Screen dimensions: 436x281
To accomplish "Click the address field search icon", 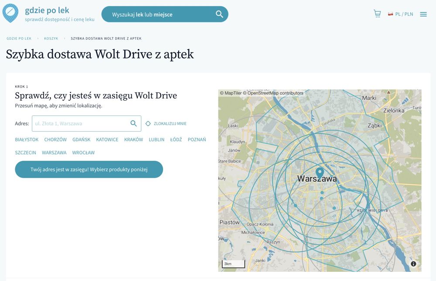I will coord(134,123).
